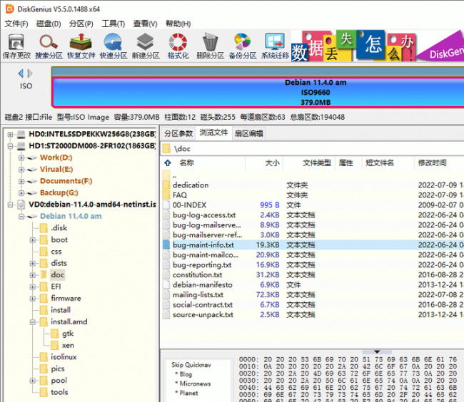Expand the pool folder node

click(32, 381)
